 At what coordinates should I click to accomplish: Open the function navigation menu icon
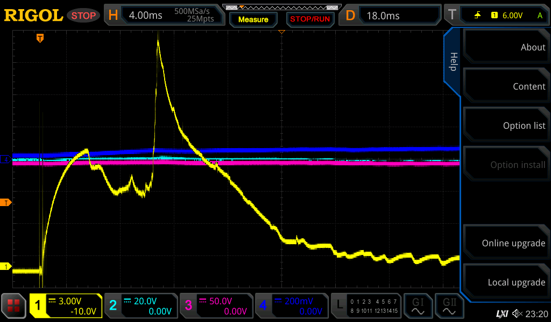pyautogui.click(x=13, y=306)
